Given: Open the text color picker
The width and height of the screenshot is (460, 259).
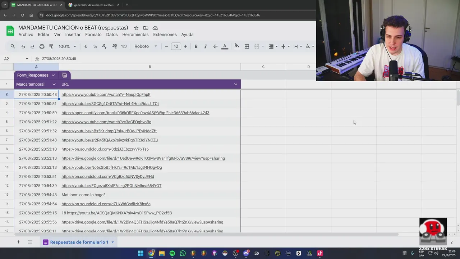Looking at the screenshot, I should (225, 46).
